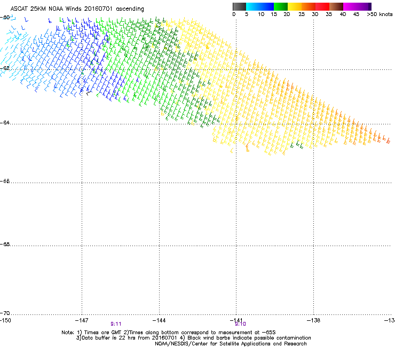This screenshot has height=347, width=395.
Task: Click the NOAA/NESDIS Center credit line
Action: [x=231, y=344]
